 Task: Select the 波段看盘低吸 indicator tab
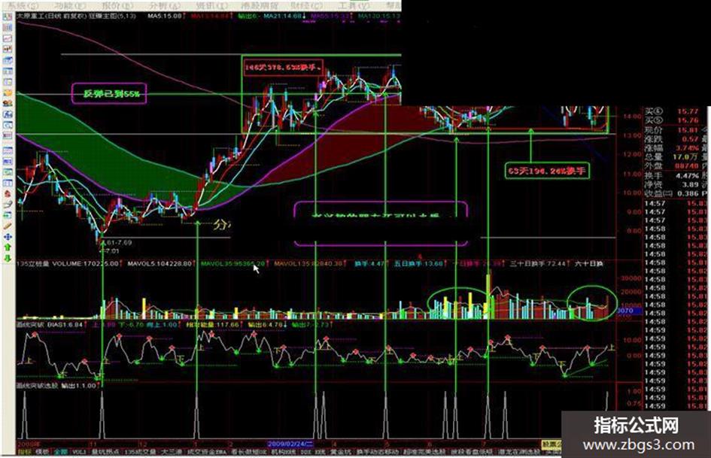pyautogui.click(x=472, y=452)
